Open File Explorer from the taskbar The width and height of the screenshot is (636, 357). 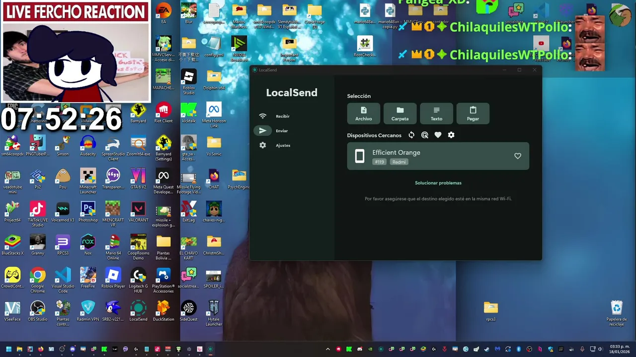[x=19, y=349]
